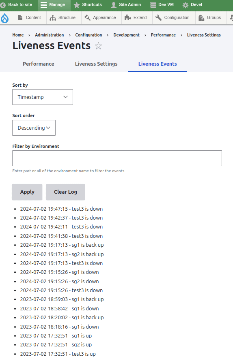Click the Apply button
The height and width of the screenshot is (361, 233).
tap(27, 192)
